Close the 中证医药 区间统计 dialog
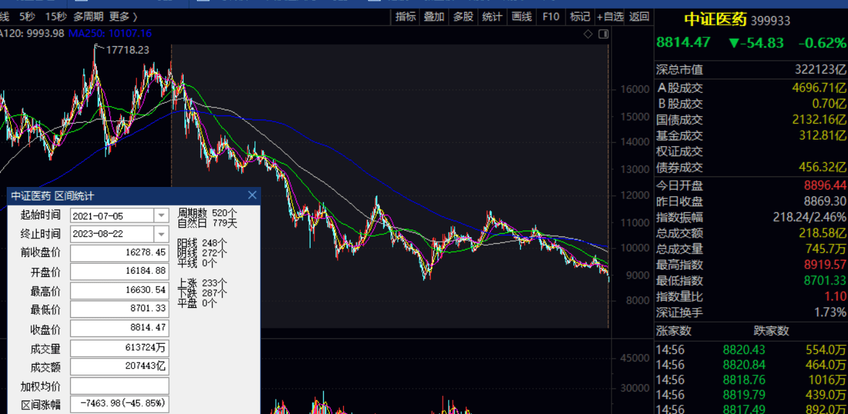This screenshot has width=848, height=414. (252, 195)
